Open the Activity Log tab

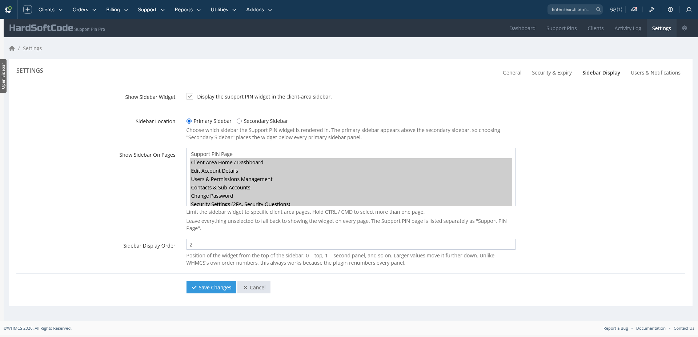628,28
